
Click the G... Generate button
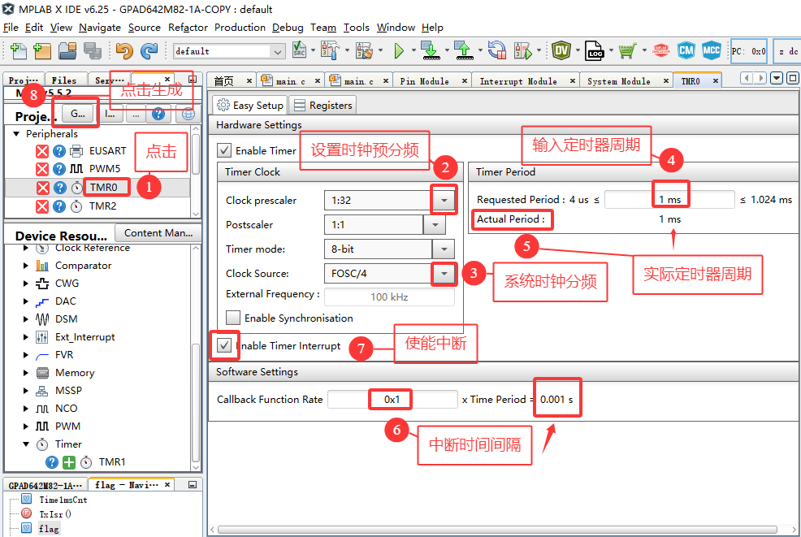click(78, 114)
